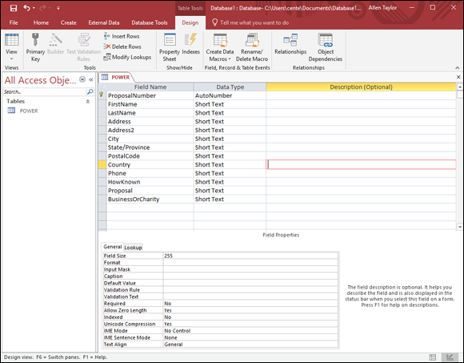This screenshot has height=363, width=464.
Task: Switch to the Create ribbon tab
Action: click(68, 22)
